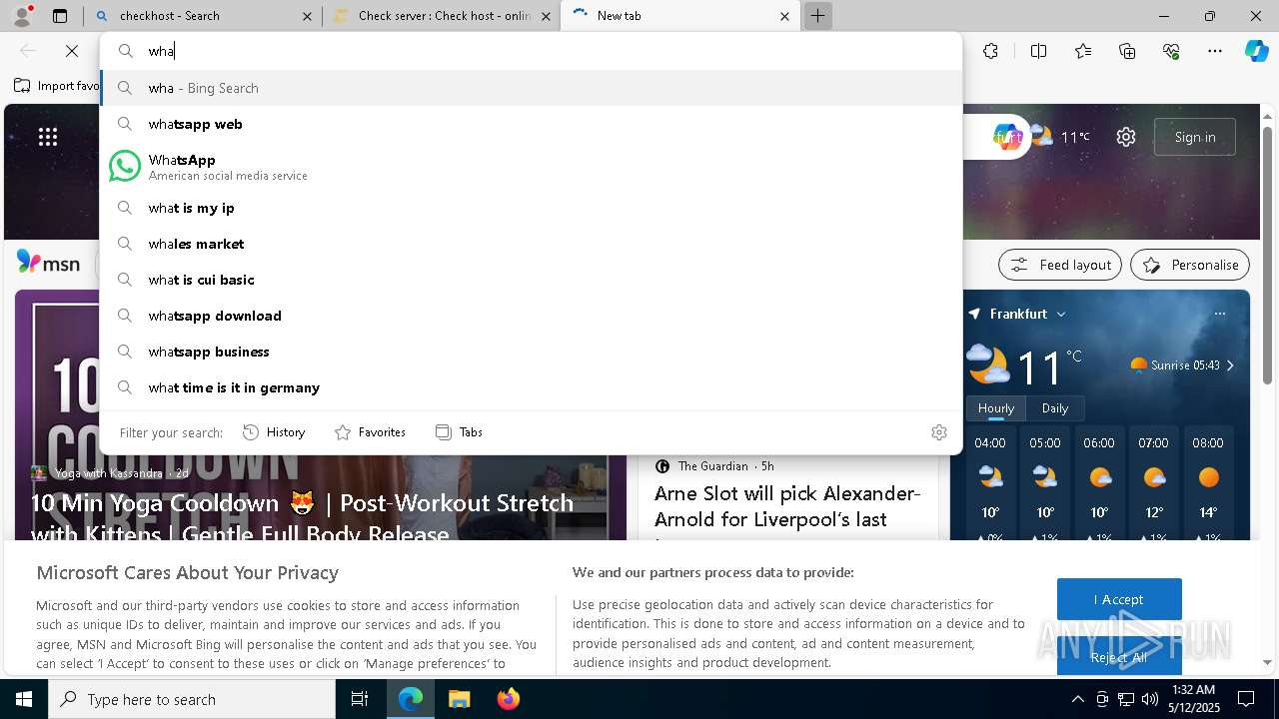The width and height of the screenshot is (1279, 719).
Task: Open the address bar search settings gear
Action: tap(939, 432)
